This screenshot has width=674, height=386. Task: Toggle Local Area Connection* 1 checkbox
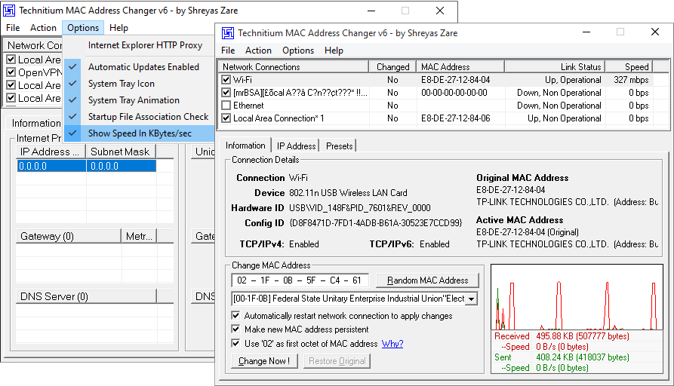226,118
